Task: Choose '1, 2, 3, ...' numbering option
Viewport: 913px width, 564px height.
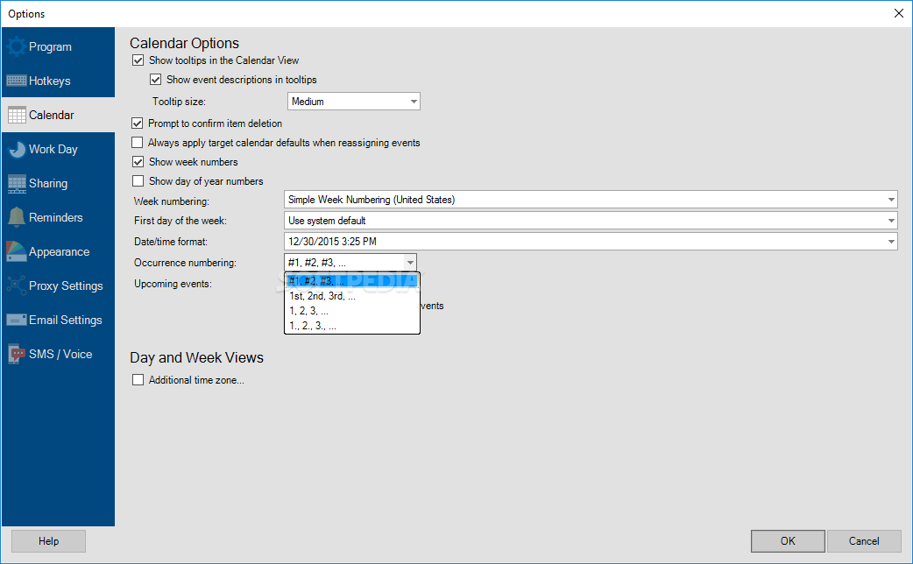Action: [x=351, y=311]
